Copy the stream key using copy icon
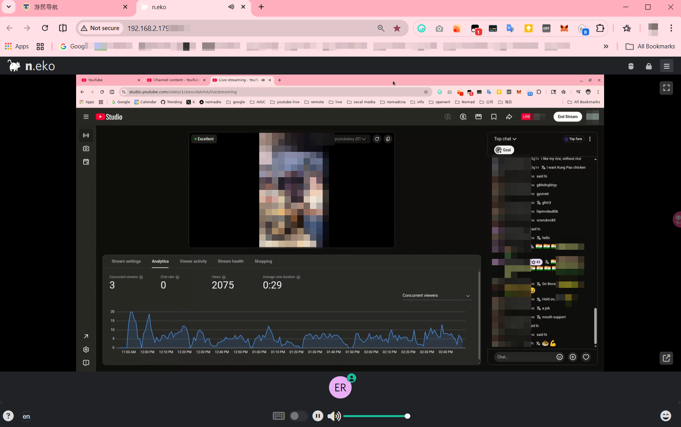Screen dimensions: 681x427 [388, 139]
